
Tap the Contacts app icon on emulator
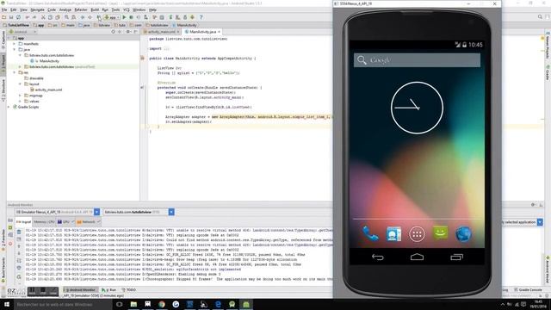point(393,233)
